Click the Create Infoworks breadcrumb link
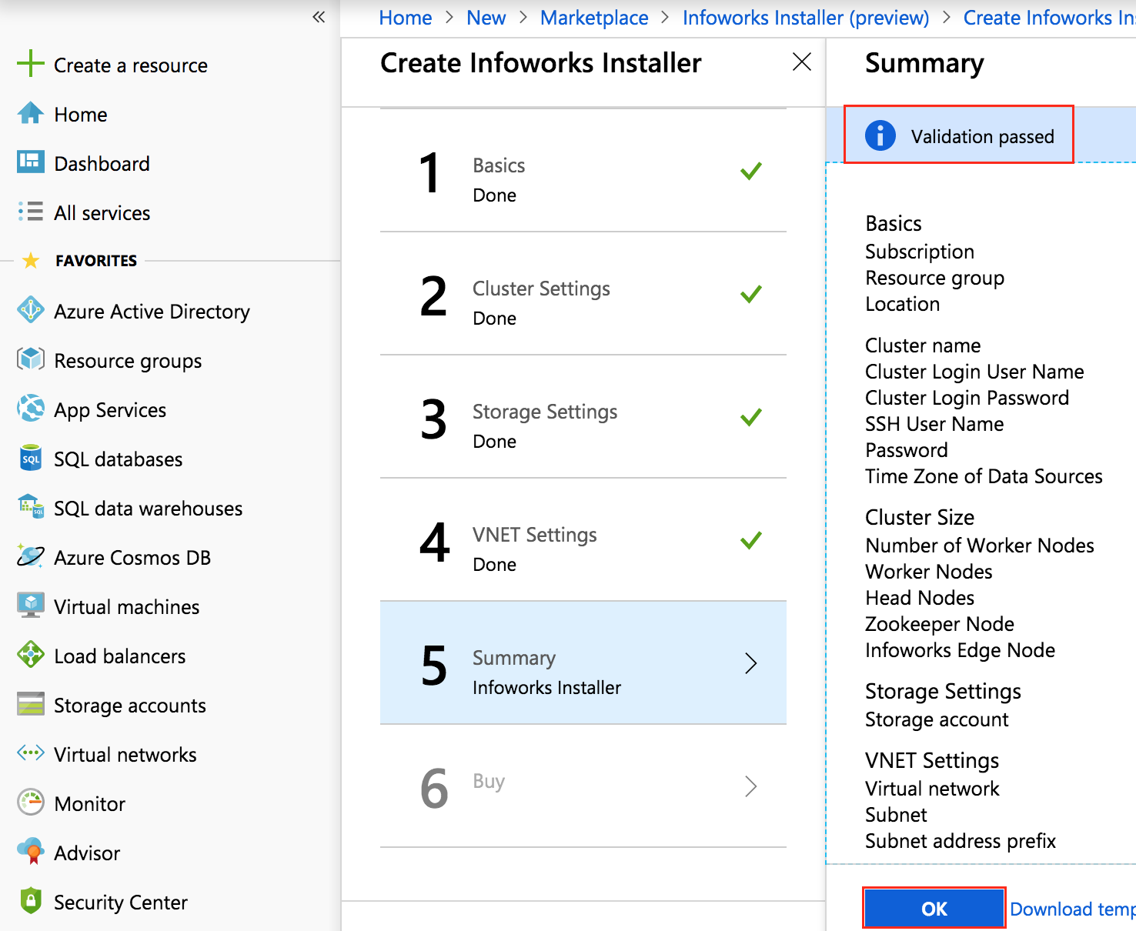Image resolution: width=1136 pixels, height=931 pixels. tap(1050, 18)
